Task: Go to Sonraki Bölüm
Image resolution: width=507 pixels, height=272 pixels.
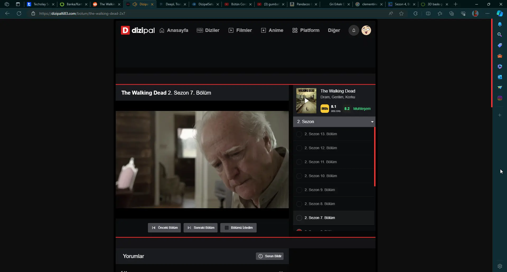Action: pyautogui.click(x=200, y=228)
